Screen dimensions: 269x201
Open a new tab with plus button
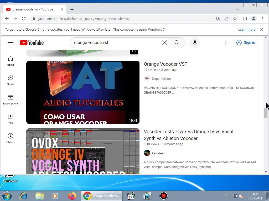coord(72,9)
